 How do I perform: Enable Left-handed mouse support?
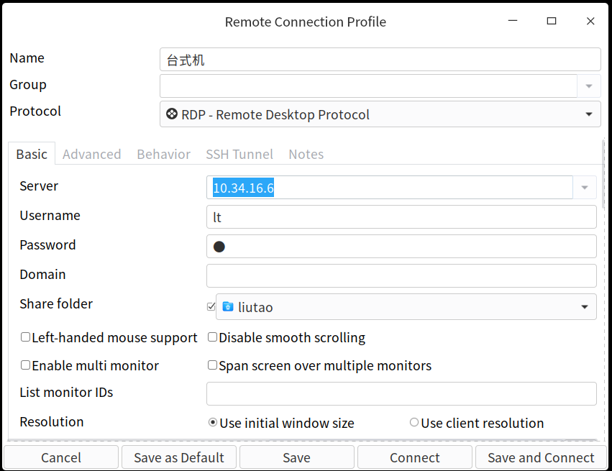pyautogui.click(x=26, y=337)
